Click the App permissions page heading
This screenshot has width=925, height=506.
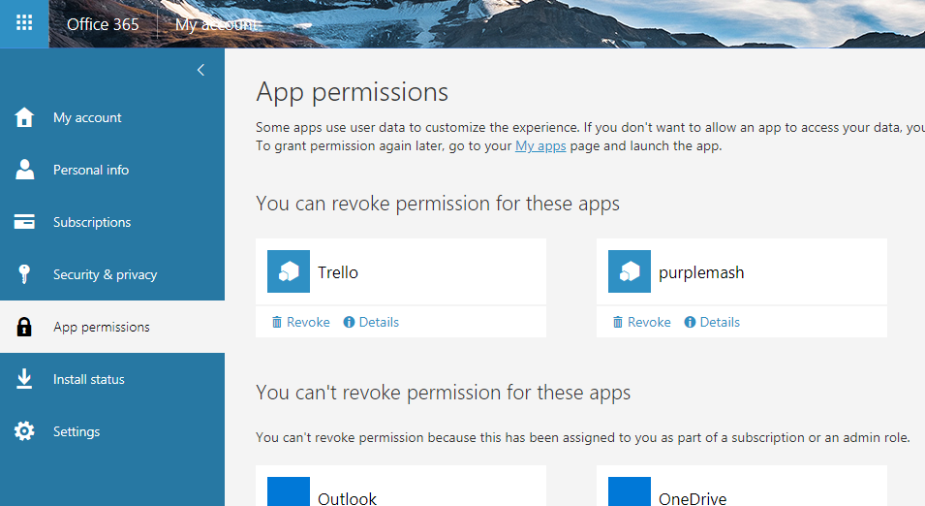[353, 93]
